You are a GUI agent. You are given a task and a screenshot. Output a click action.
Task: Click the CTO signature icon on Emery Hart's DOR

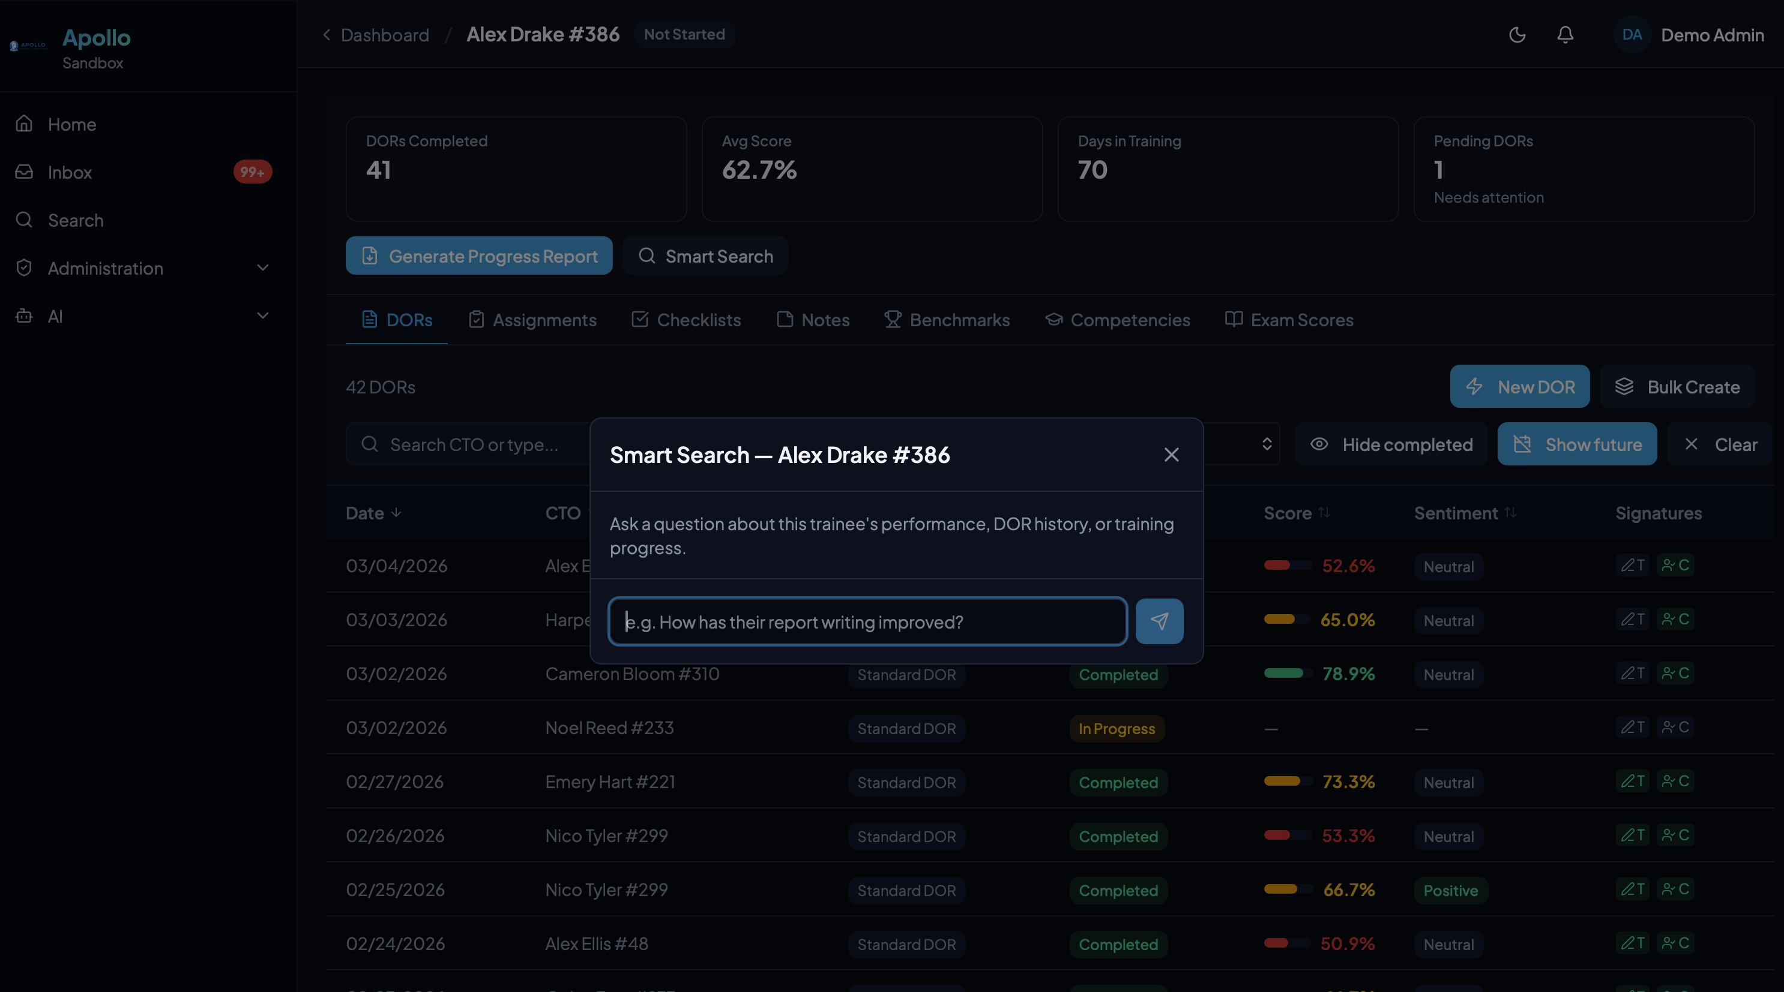[1675, 781]
